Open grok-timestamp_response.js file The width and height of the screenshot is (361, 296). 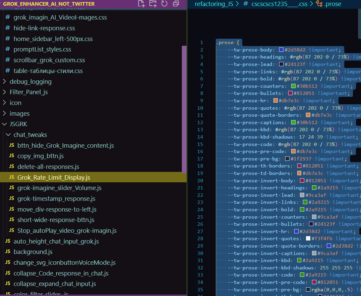(x=56, y=198)
